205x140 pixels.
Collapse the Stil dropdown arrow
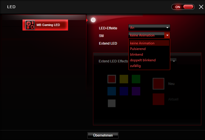[x=167, y=35]
